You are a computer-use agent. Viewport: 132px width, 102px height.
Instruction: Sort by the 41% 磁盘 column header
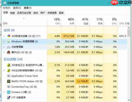[82, 21]
